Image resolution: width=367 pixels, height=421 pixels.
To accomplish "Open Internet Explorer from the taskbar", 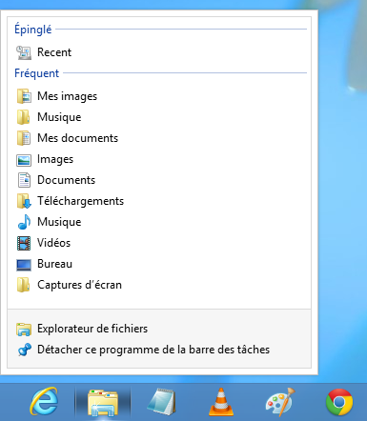I will (44, 402).
